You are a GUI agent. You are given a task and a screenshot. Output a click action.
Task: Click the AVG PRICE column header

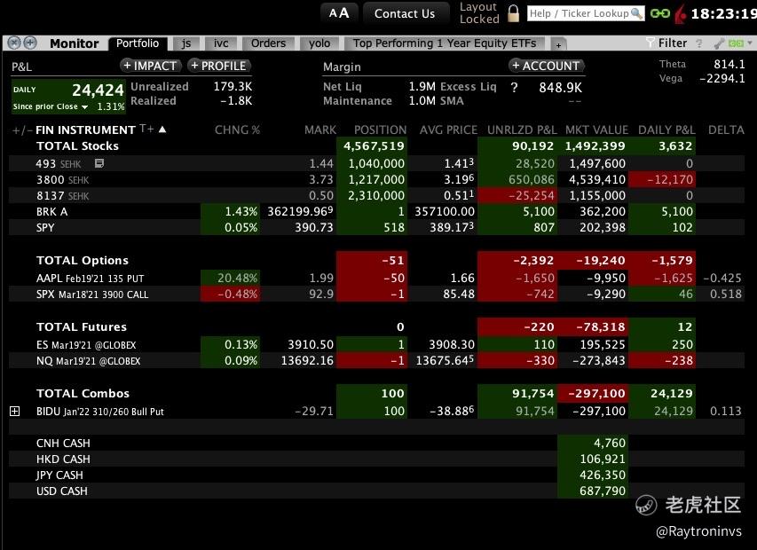448,130
